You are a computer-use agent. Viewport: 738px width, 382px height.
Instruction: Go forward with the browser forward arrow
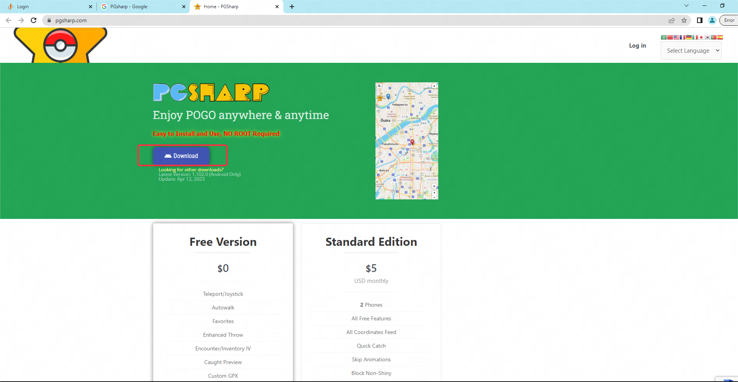[x=21, y=20]
